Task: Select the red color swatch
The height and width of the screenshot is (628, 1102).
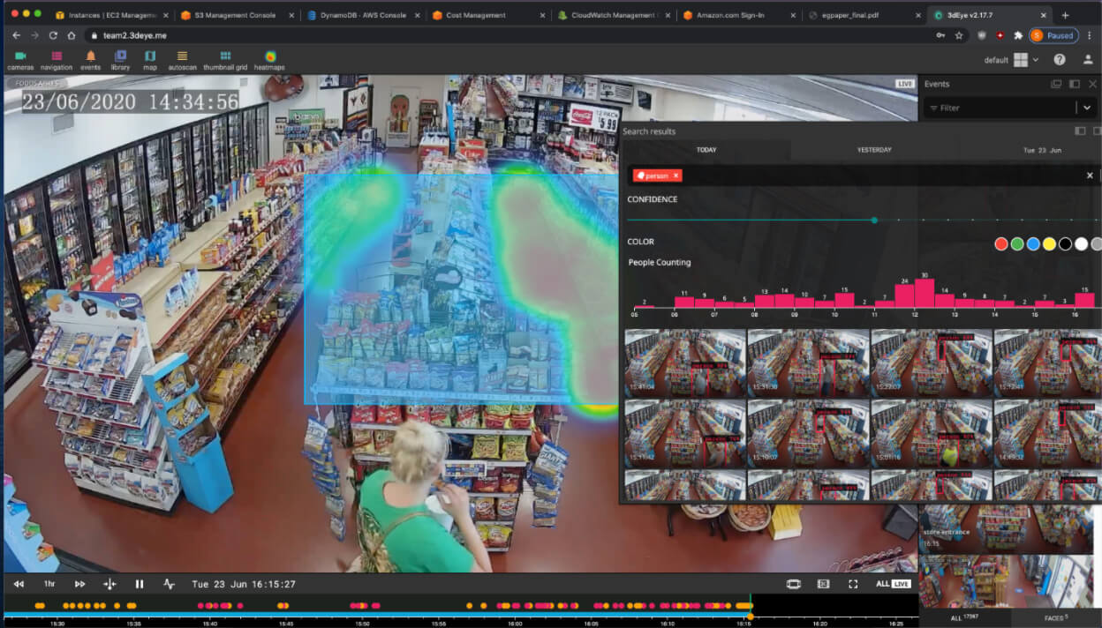Action: (1000, 243)
